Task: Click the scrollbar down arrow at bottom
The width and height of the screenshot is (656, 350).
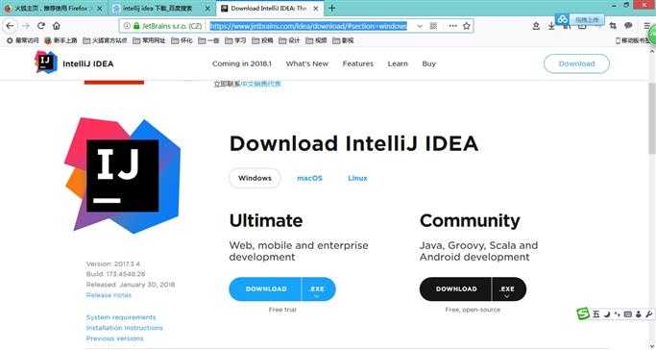Action: tap(652, 346)
